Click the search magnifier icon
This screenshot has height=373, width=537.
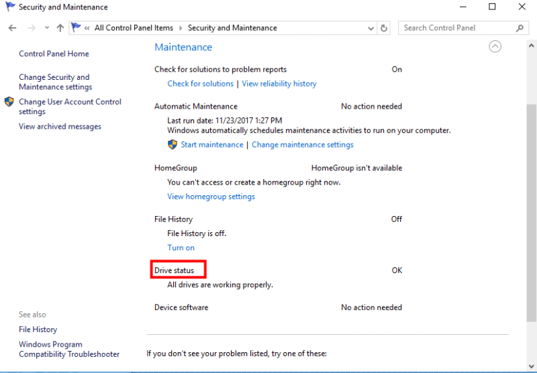[520, 28]
